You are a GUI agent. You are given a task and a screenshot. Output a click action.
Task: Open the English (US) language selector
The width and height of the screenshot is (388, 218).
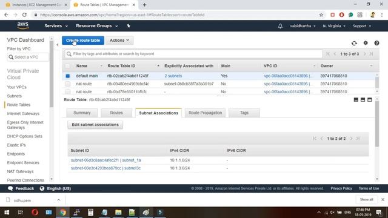click(x=55, y=188)
